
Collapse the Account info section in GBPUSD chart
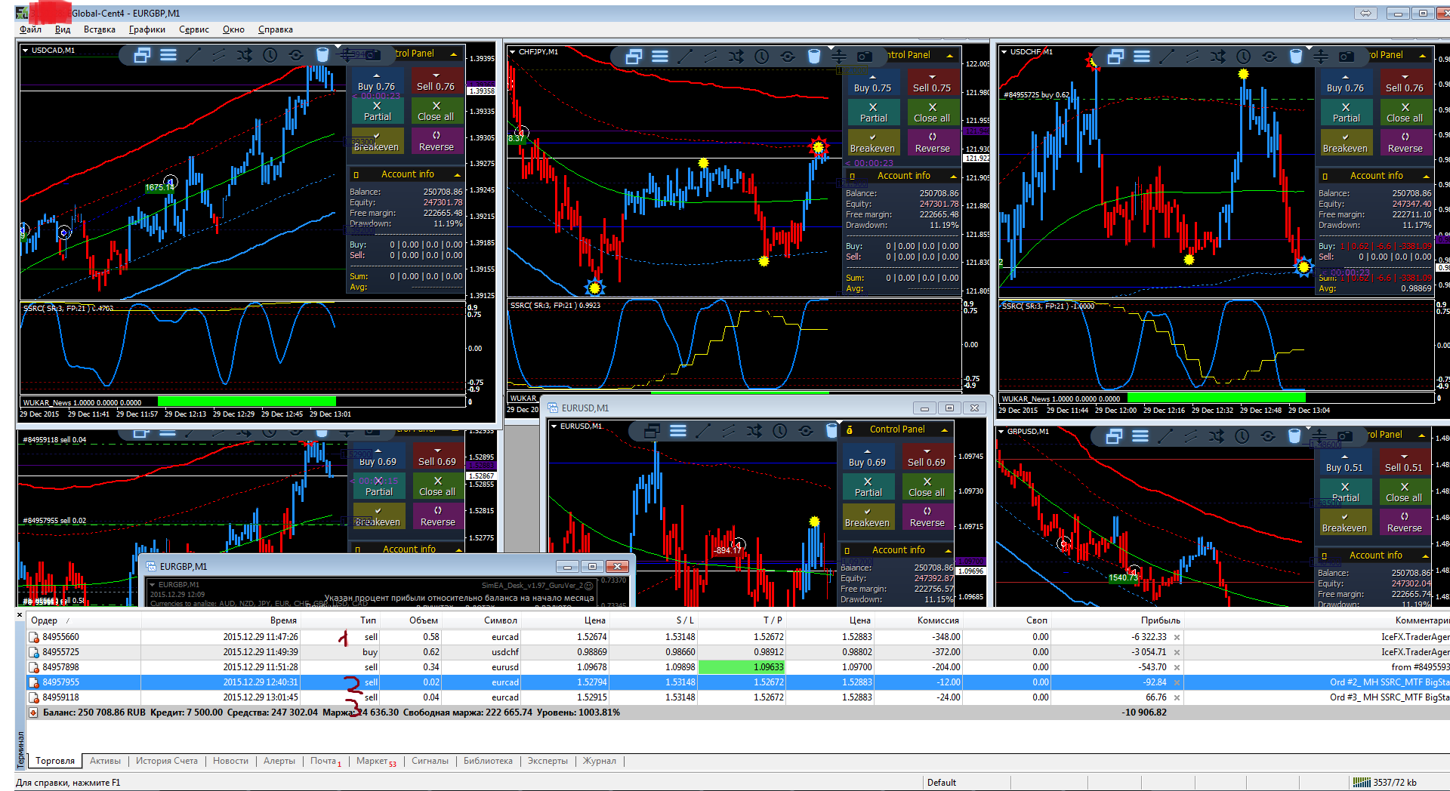click(x=1426, y=556)
